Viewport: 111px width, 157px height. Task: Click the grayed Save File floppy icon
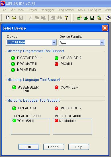[x=21, y=18]
